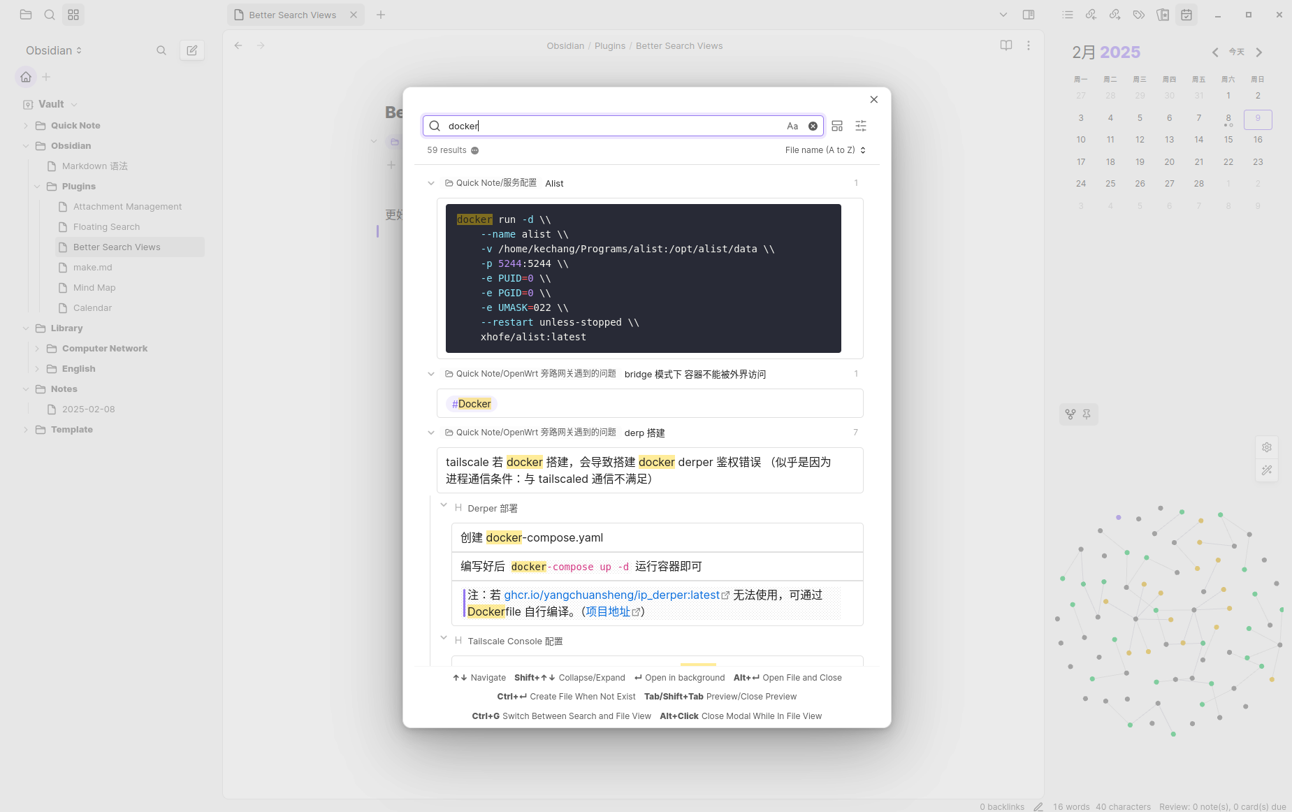Close the search modal
The width and height of the screenshot is (1292, 812).
point(873,100)
